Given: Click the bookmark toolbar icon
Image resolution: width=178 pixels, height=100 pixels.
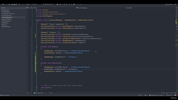Looking at the screenshot, I should pyautogui.click(x=74, y=4).
